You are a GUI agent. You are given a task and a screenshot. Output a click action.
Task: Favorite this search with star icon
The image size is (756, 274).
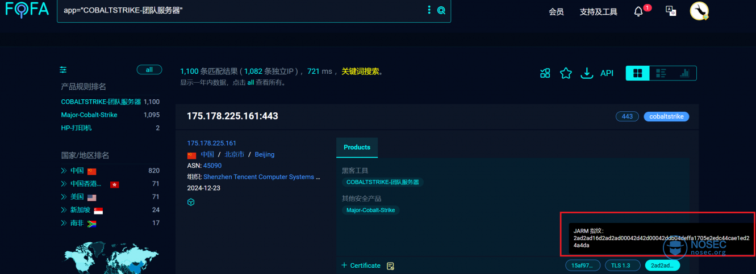pyautogui.click(x=566, y=73)
